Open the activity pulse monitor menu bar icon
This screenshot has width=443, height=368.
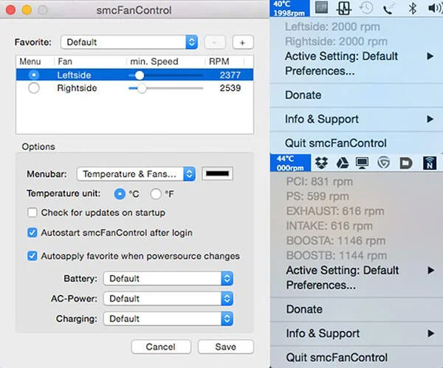coord(344,8)
